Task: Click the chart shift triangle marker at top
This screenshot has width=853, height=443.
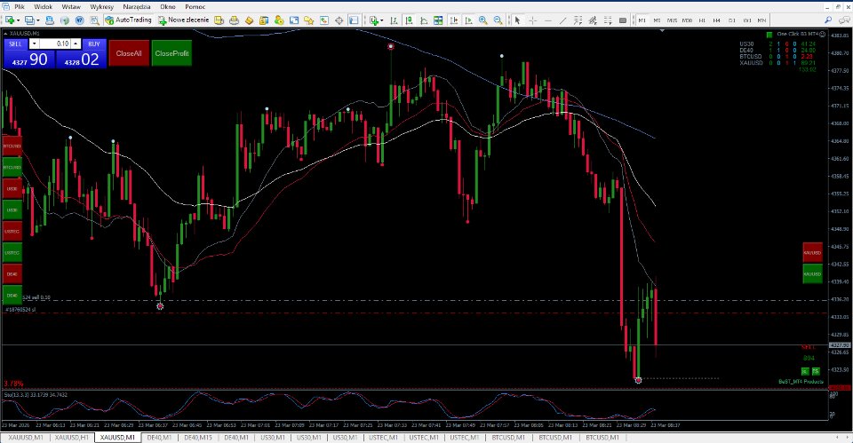Action: (x=662, y=31)
